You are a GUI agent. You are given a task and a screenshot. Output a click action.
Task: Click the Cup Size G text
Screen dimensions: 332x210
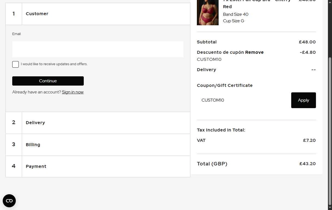coord(234,21)
